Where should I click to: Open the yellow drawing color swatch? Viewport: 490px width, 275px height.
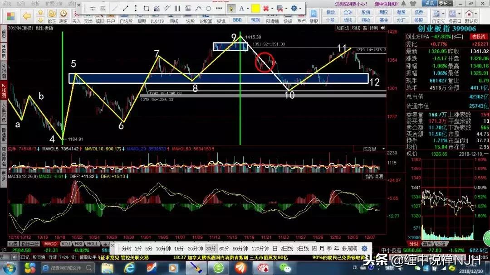[x=255, y=9]
